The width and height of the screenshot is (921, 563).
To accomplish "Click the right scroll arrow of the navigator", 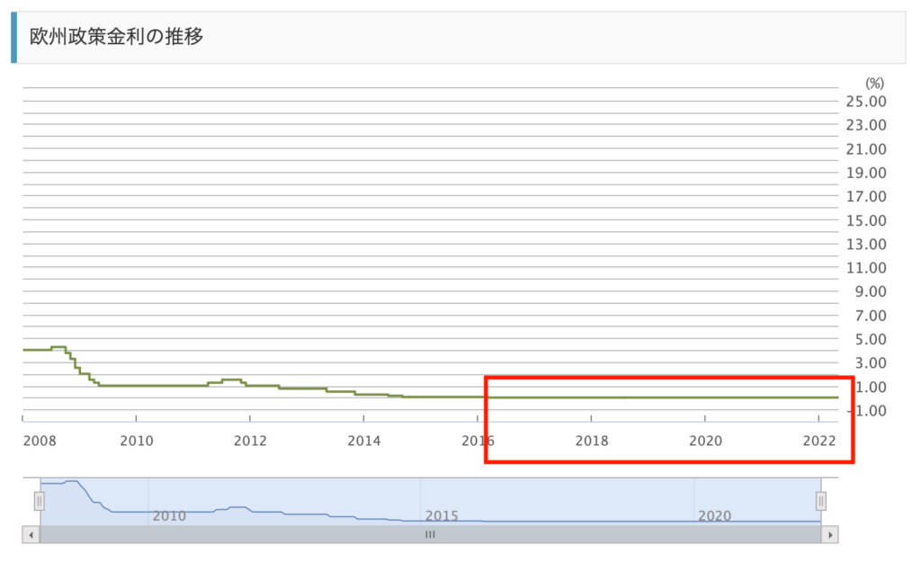I will 831,534.
